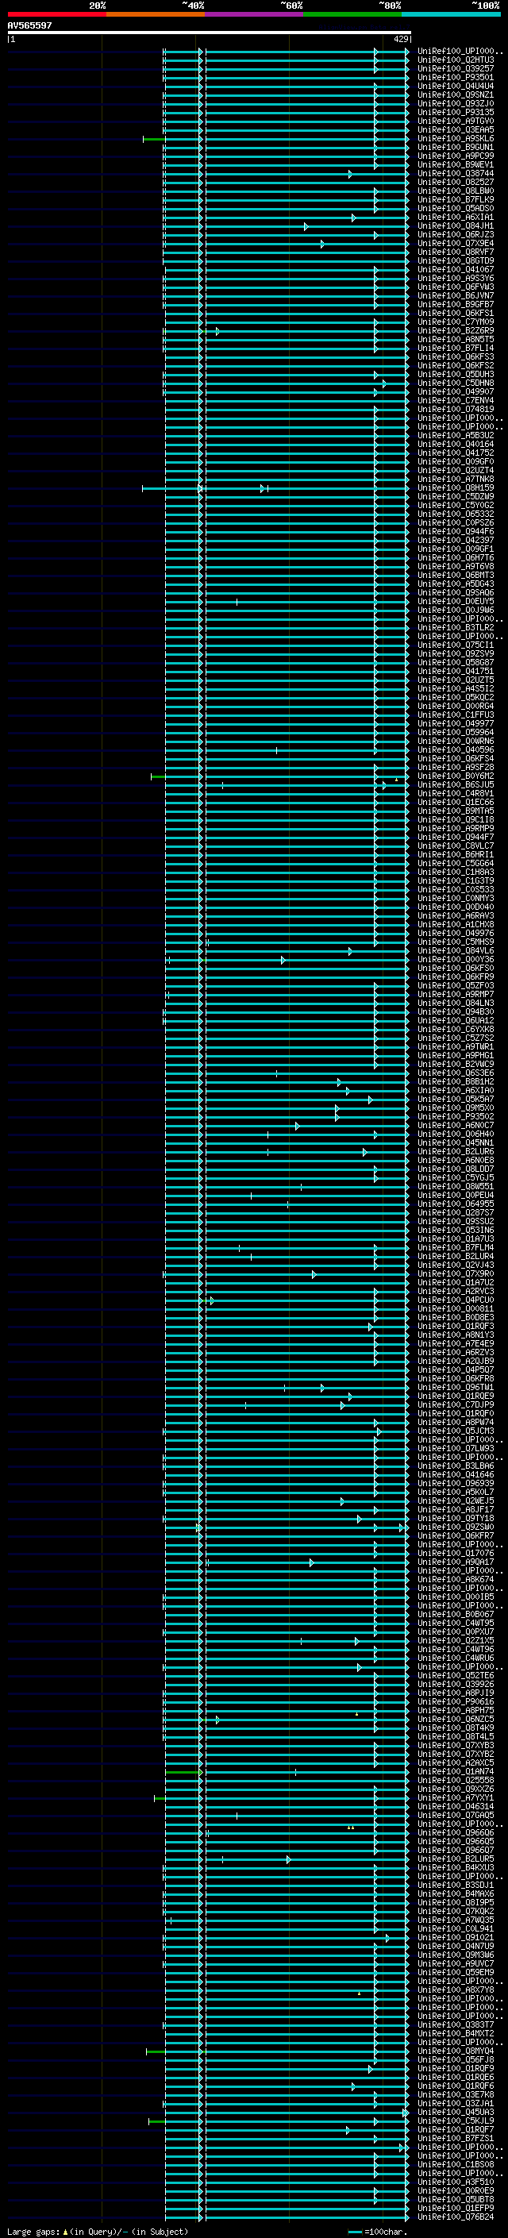This screenshot has width=508, height=2238.
Task: Open UniRef100_O46314 hit
Action: [456, 1806]
